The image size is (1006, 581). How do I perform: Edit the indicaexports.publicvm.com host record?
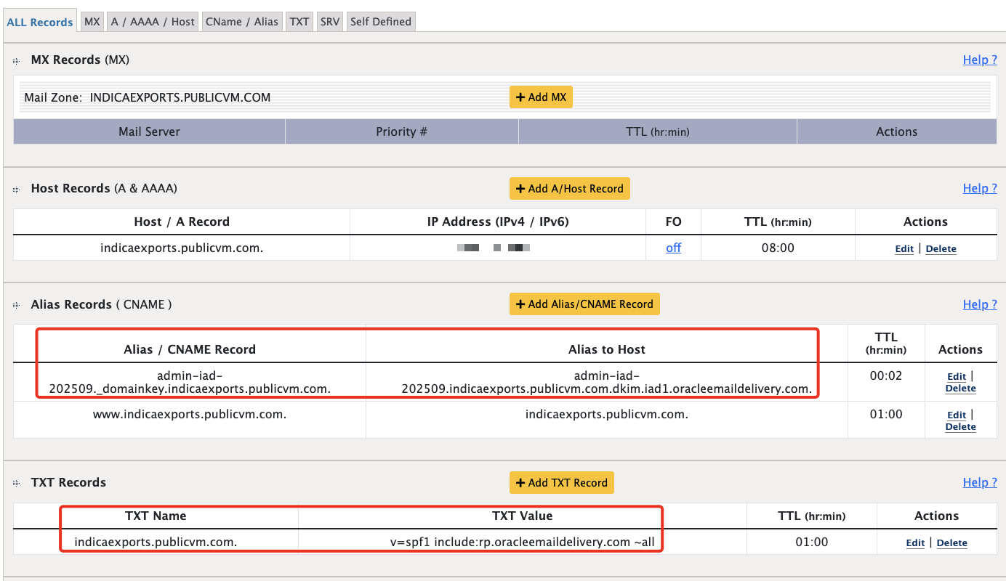904,248
